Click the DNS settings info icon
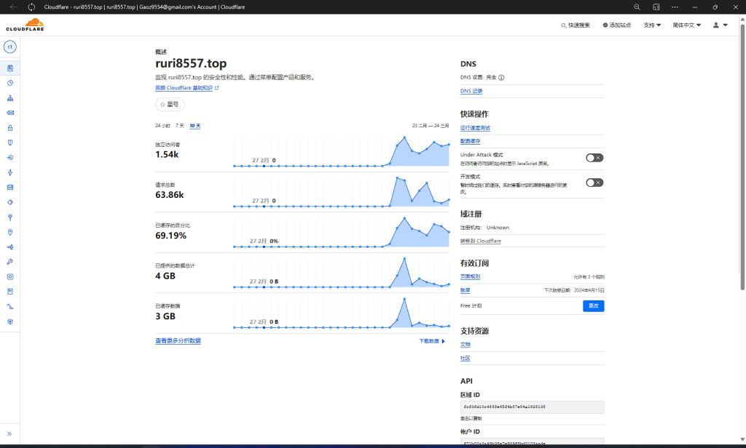 (x=501, y=77)
